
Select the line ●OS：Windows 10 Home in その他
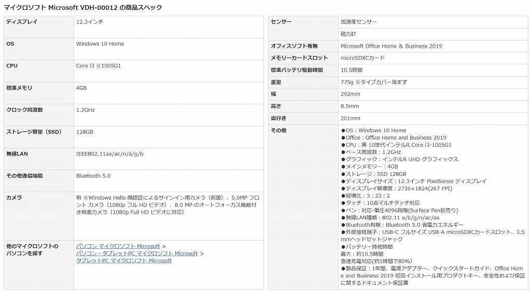coord(373,130)
